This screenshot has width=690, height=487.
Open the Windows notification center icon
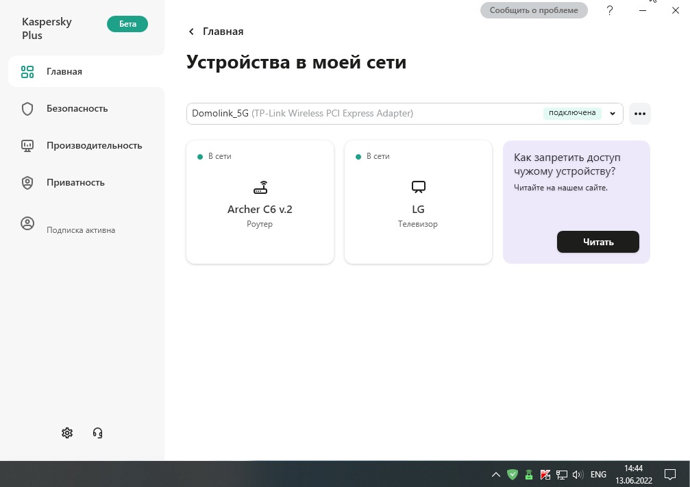(x=670, y=474)
